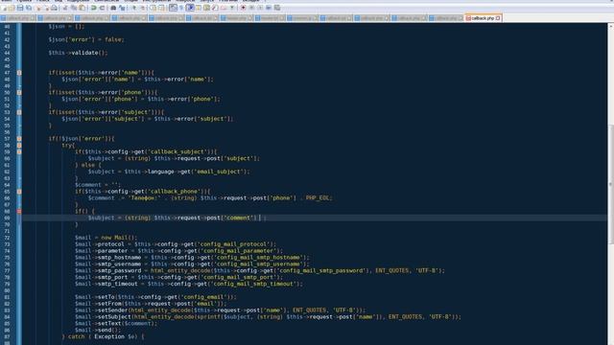This screenshot has width=614, height=345.
Task: Collapse the fold marker at line 50
Action: point(19,93)
